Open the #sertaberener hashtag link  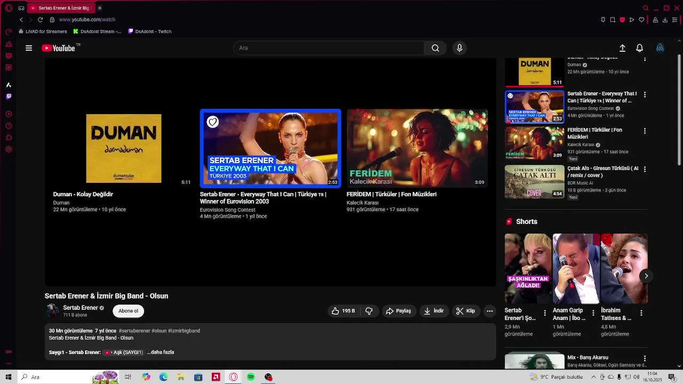[134, 331]
